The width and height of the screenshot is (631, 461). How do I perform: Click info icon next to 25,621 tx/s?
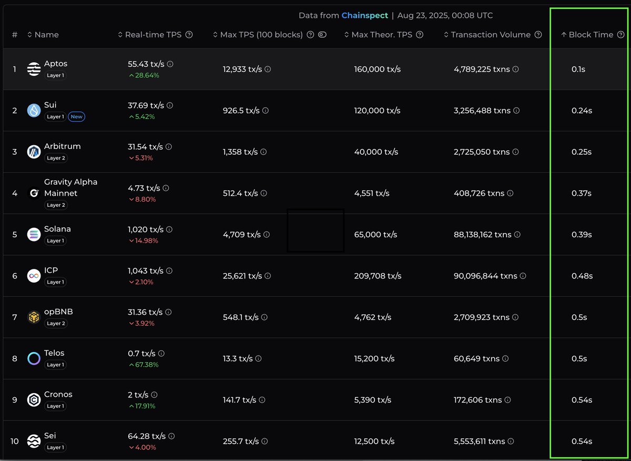(x=268, y=276)
